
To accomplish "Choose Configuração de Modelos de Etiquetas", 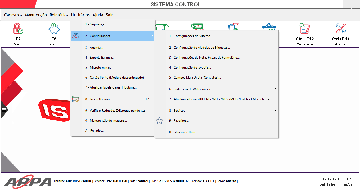I will coord(199,48).
